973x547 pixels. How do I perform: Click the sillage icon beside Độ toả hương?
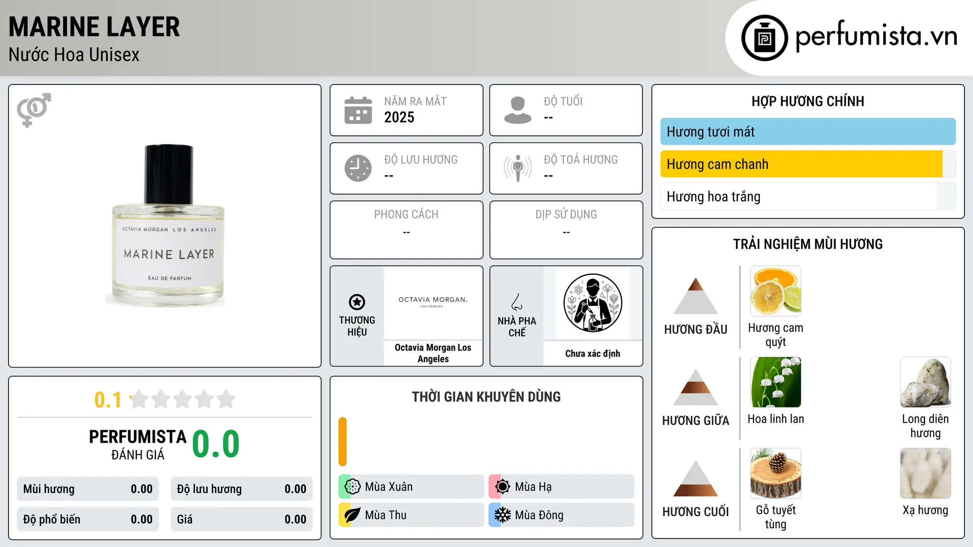(518, 168)
